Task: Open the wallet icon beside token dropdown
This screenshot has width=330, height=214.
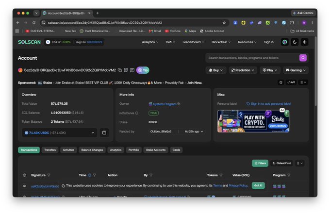Action: click(104, 132)
